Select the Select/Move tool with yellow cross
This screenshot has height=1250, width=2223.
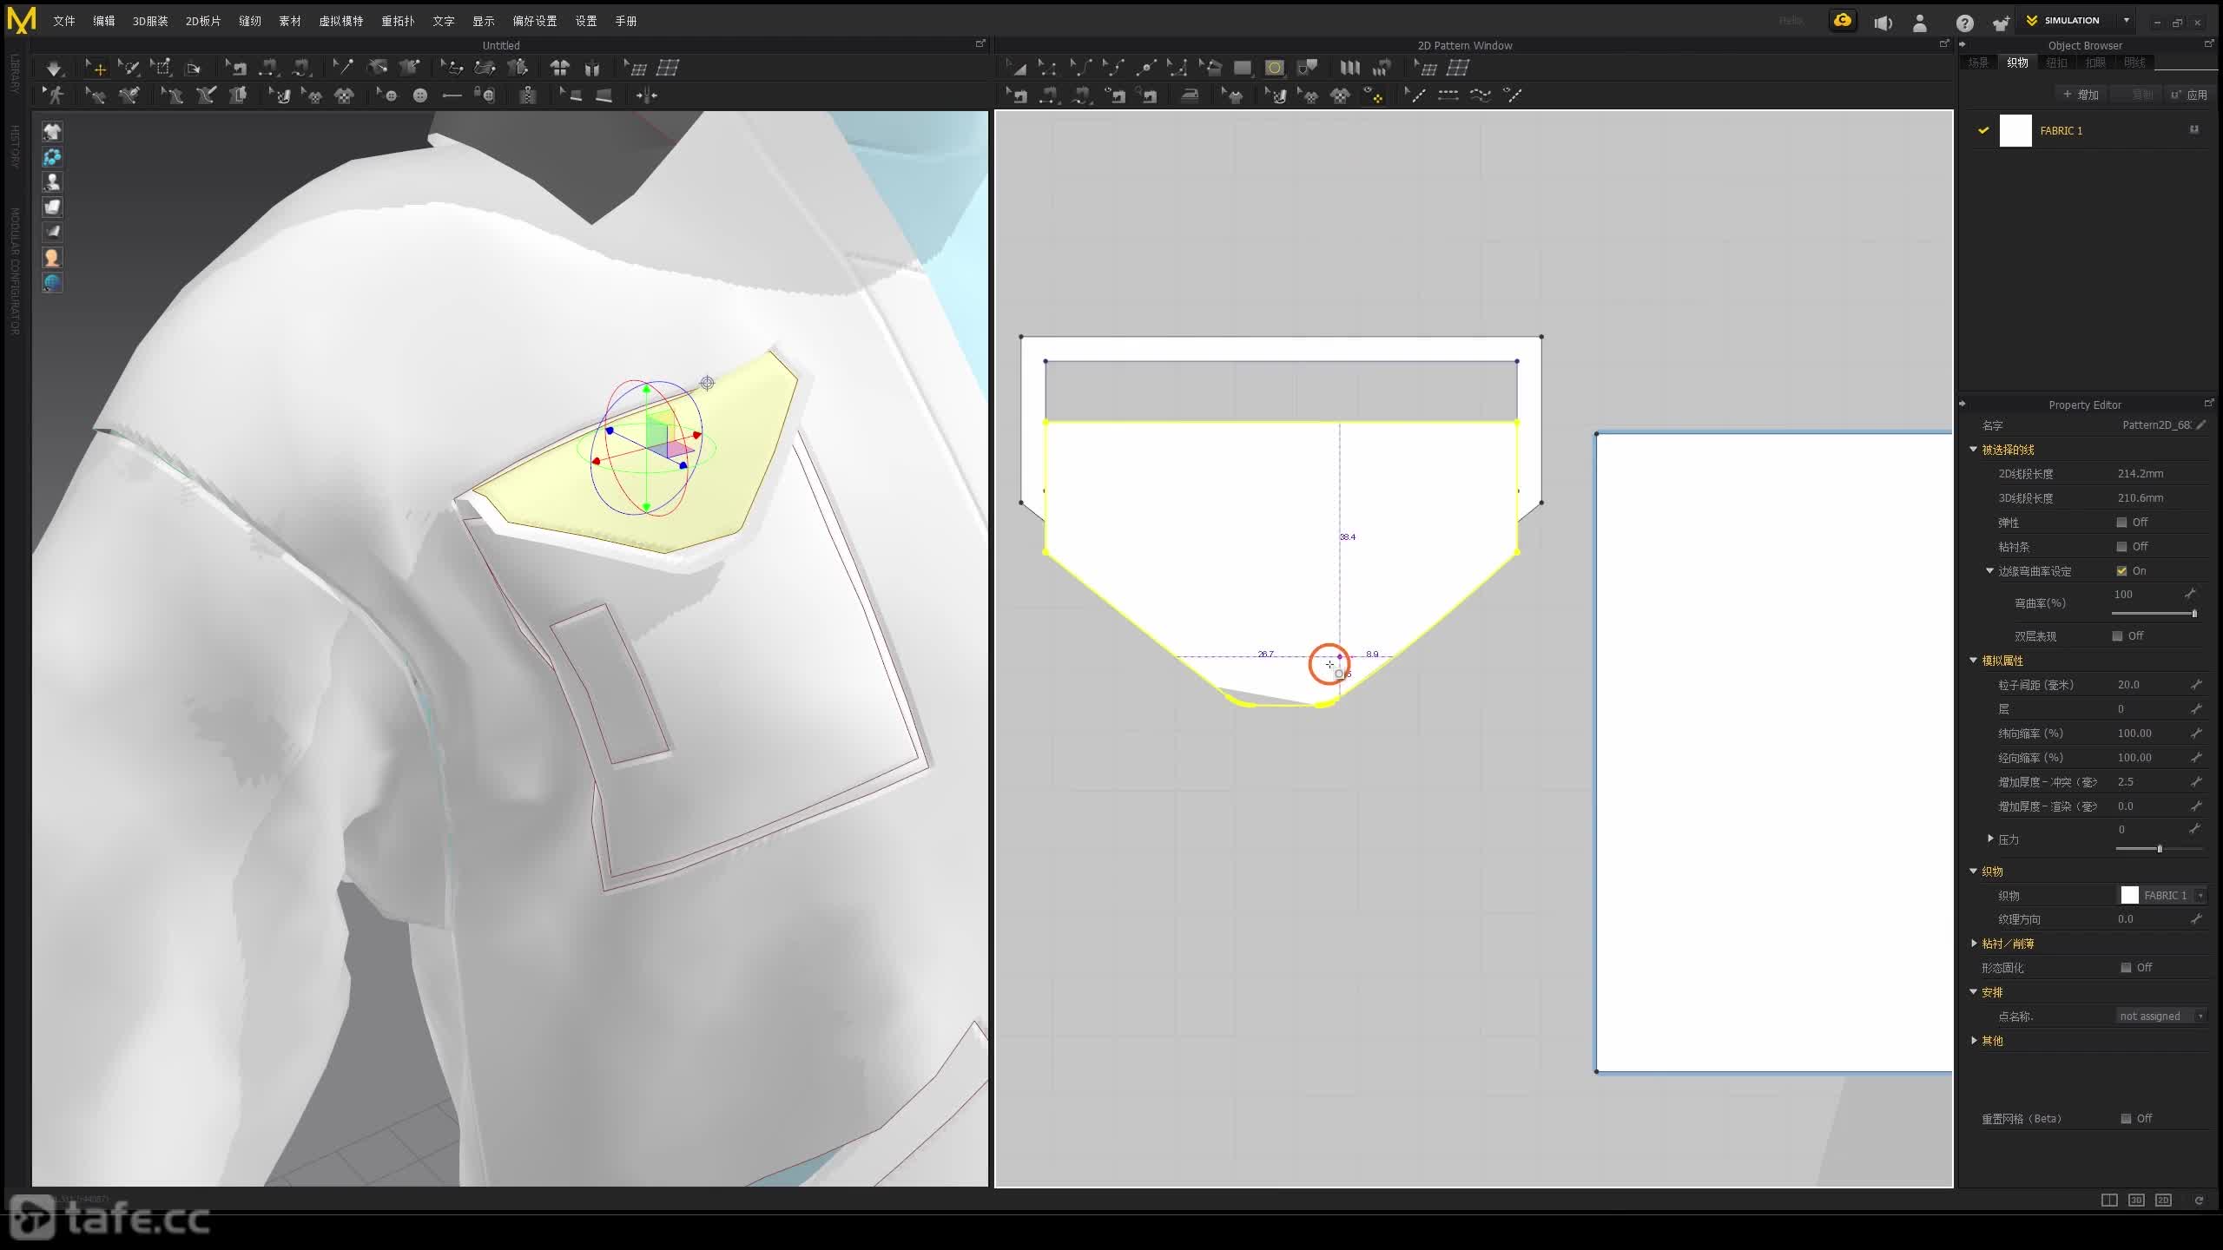click(x=96, y=68)
